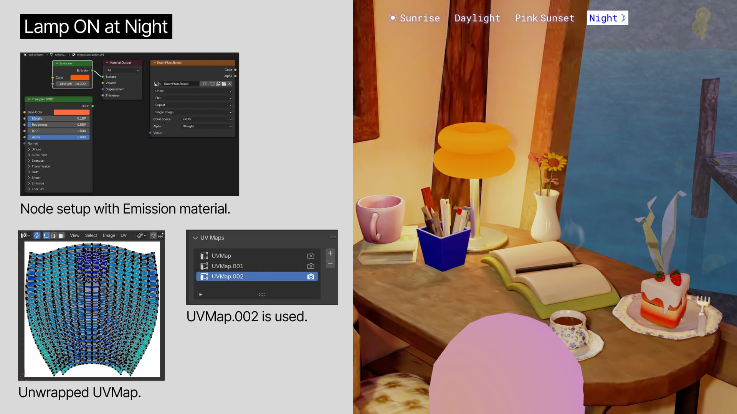Select UV edge selection mode icon
The width and height of the screenshot is (737, 414).
(x=54, y=235)
